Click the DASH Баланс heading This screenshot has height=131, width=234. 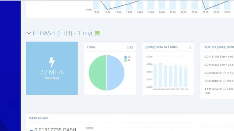pos(39,118)
